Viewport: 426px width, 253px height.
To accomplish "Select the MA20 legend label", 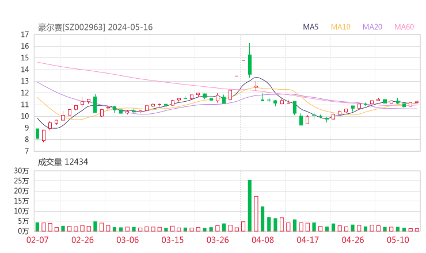I will 372,27.
